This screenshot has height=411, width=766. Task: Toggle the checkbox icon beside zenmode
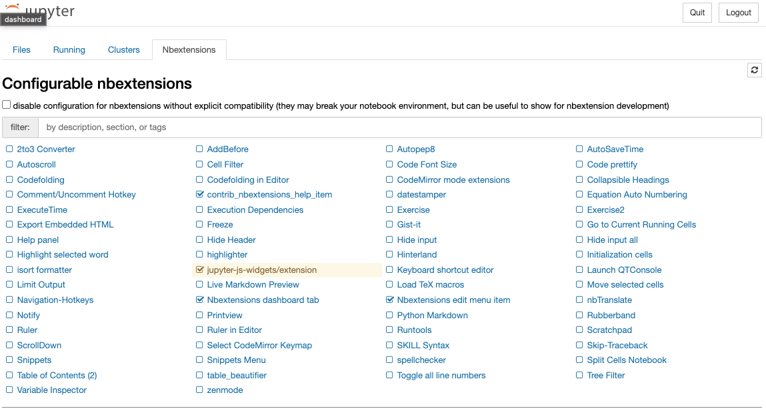tap(199, 390)
